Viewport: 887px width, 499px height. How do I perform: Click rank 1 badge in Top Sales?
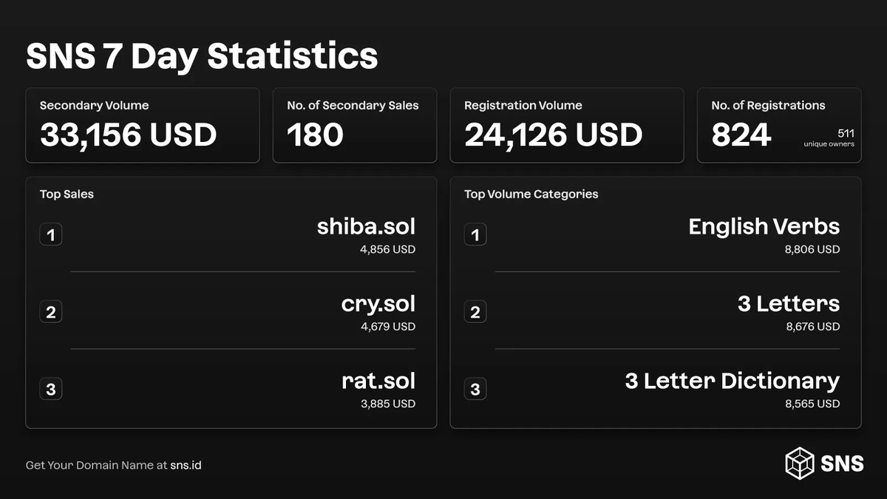point(51,235)
